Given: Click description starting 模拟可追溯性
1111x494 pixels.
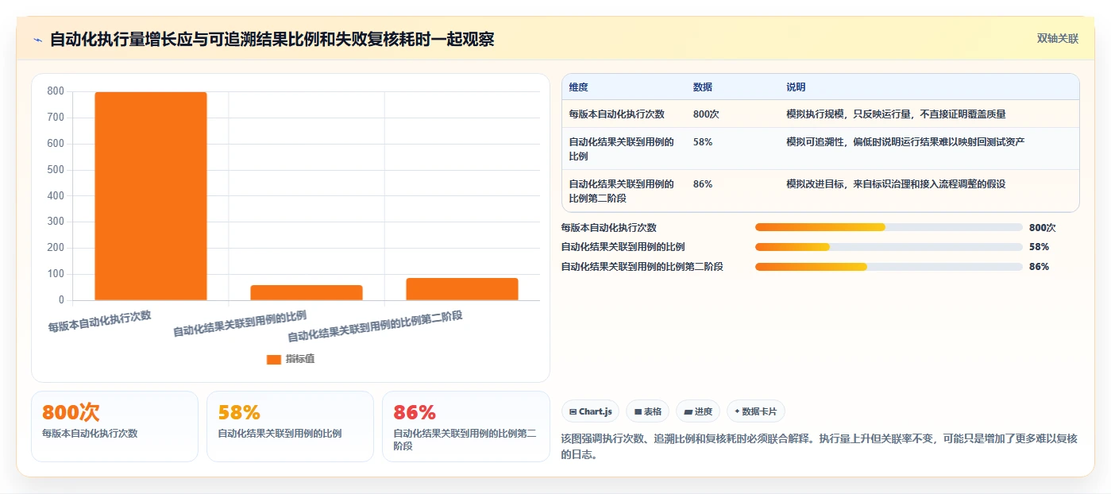Looking at the screenshot, I should 905,142.
